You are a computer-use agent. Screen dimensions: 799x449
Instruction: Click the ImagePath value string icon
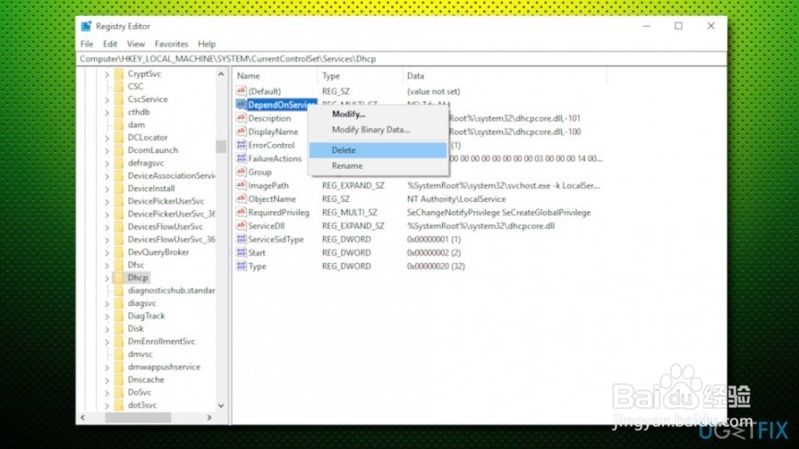click(x=242, y=185)
